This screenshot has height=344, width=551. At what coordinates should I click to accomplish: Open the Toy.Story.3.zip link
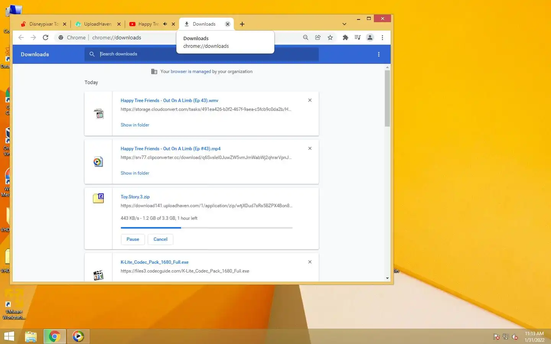[135, 197]
